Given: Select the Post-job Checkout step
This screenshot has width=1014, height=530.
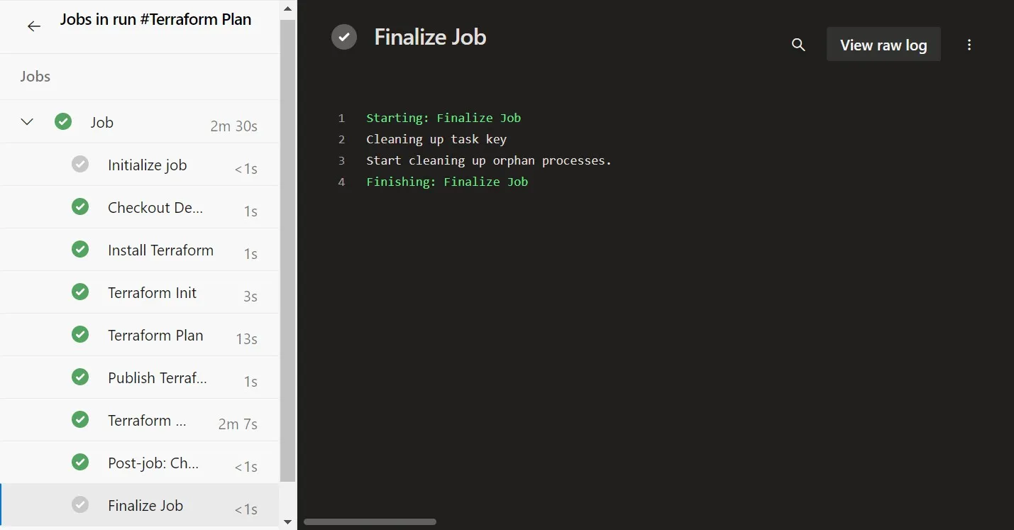Looking at the screenshot, I should tap(153, 463).
